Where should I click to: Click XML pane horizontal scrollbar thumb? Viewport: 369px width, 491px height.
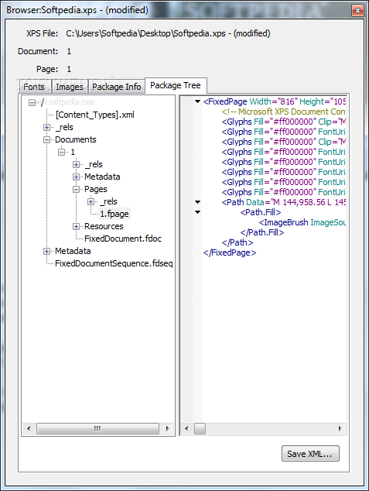(x=200, y=428)
